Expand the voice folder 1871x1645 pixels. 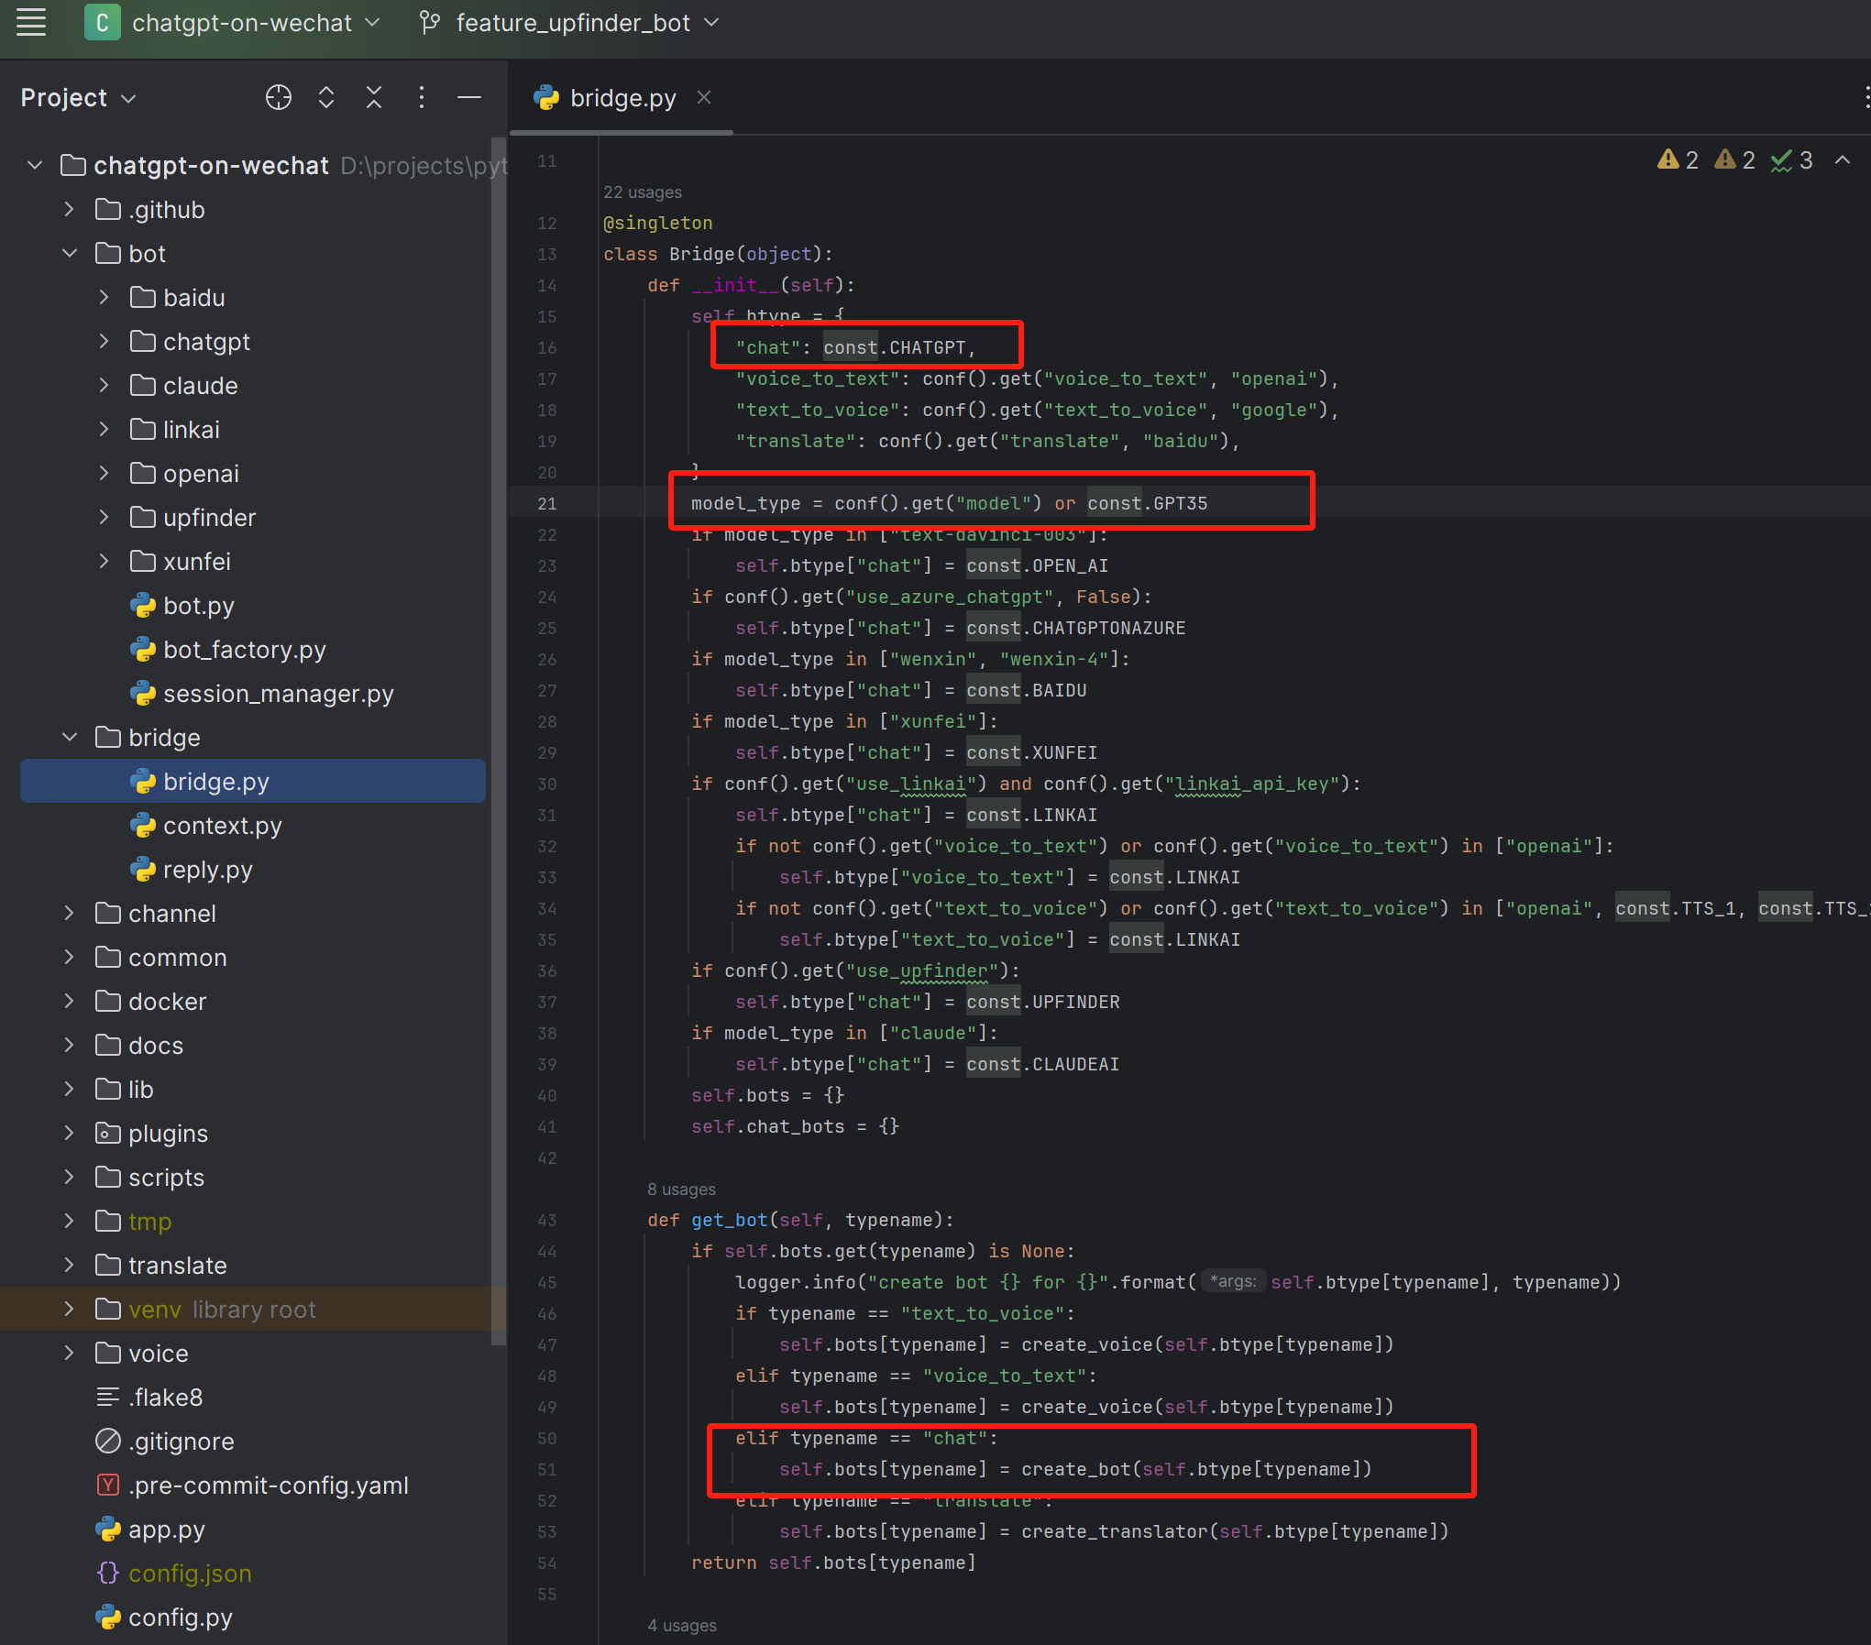[x=70, y=1353]
